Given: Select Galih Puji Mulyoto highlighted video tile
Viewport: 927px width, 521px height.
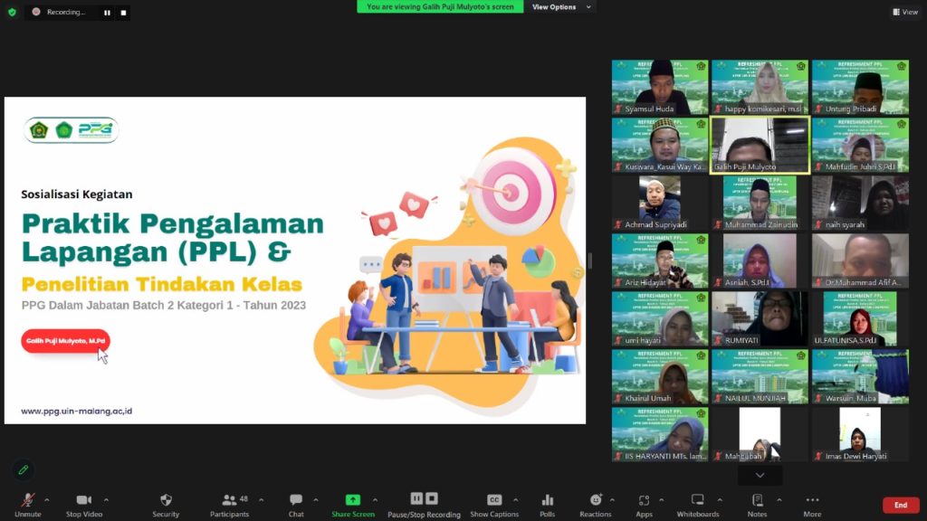Looking at the screenshot, I should (760, 145).
